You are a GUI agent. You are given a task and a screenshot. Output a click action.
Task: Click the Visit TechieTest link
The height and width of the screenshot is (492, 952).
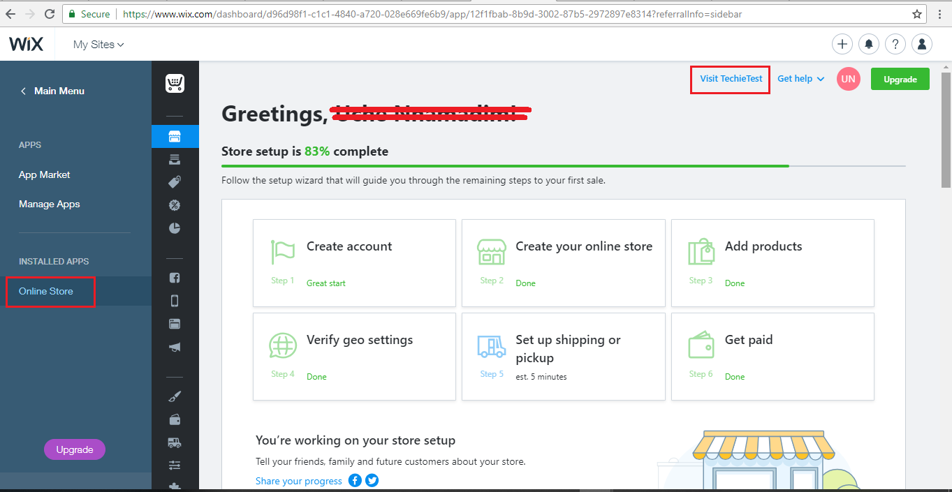coord(731,79)
